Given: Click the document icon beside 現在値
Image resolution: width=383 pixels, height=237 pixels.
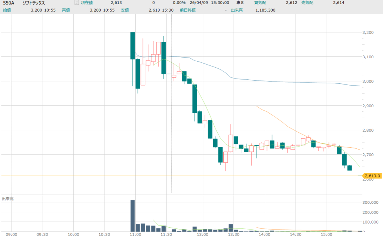Looking at the screenshot, I should [77, 3].
